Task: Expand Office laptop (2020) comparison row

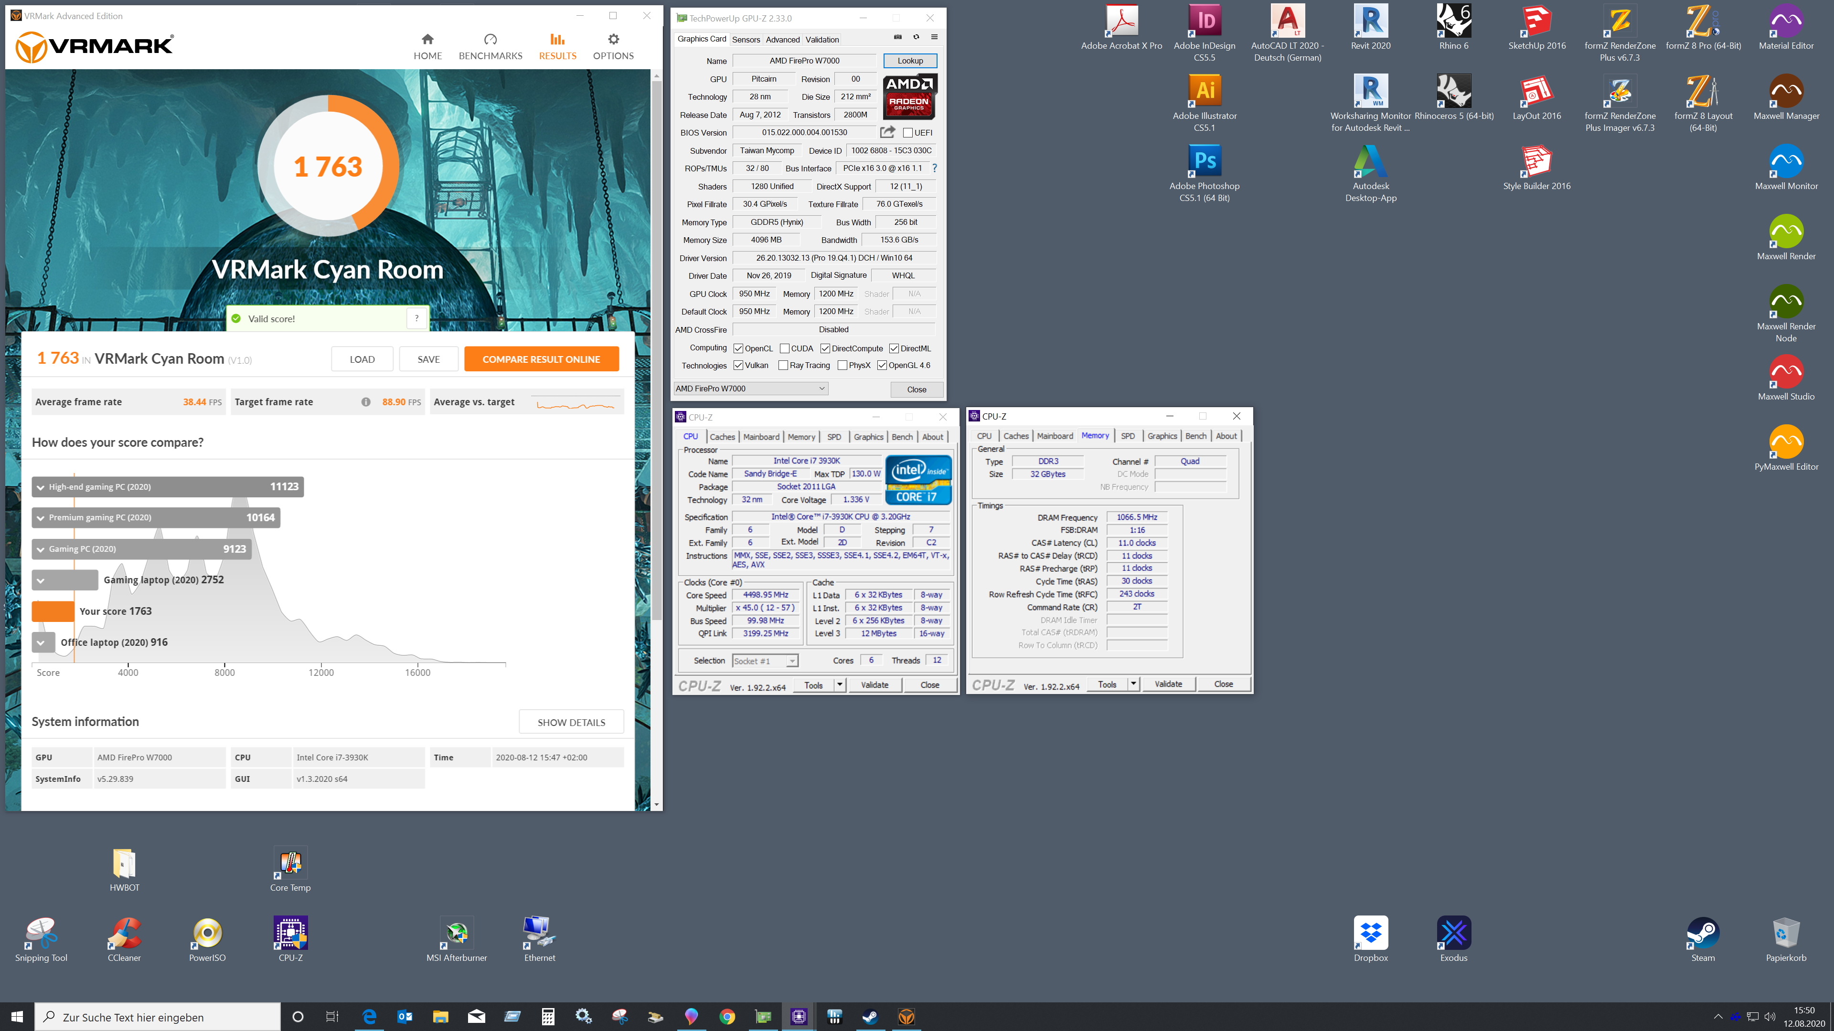Action: point(41,643)
